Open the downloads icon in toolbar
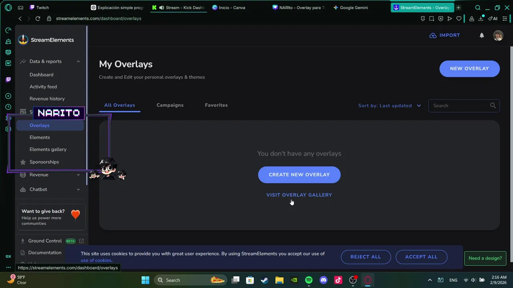Image resolution: width=513 pixels, height=288 pixels. [x=481, y=18]
